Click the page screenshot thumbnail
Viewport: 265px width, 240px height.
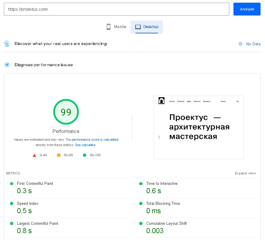199,127
